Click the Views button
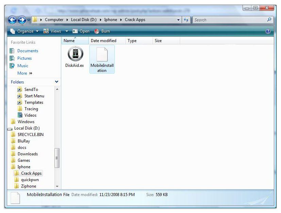 tap(52, 31)
